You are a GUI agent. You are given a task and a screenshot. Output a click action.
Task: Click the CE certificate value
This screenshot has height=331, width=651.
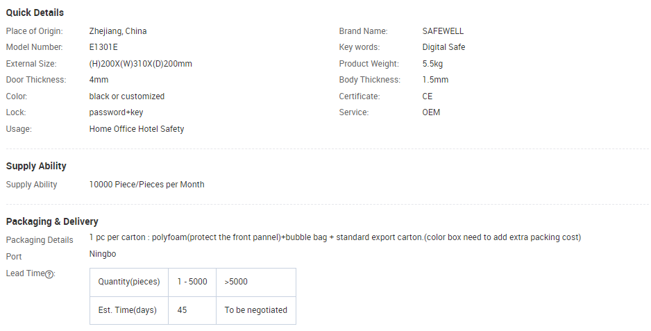(x=428, y=96)
